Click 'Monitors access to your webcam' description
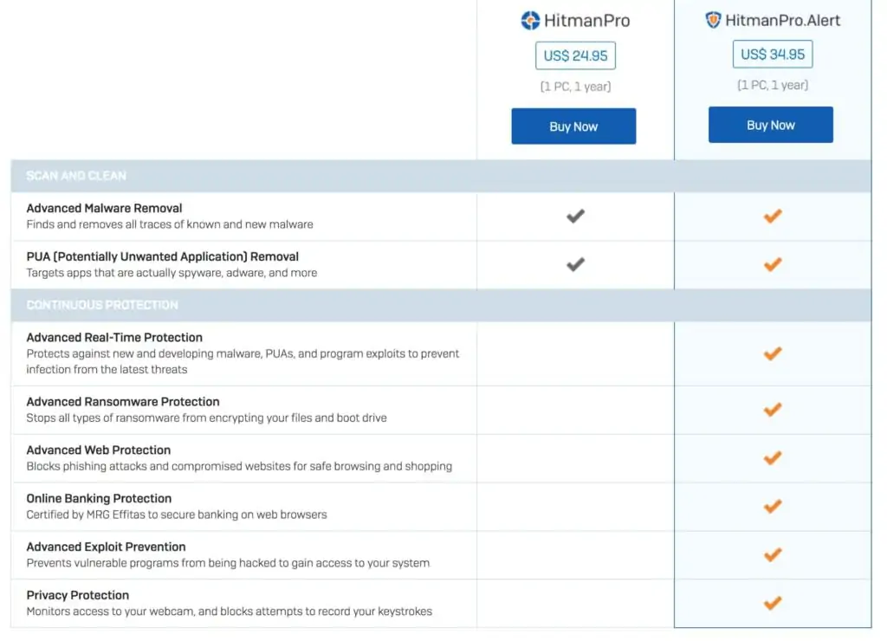This screenshot has width=887, height=641. pyautogui.click(x=229, y=612)
